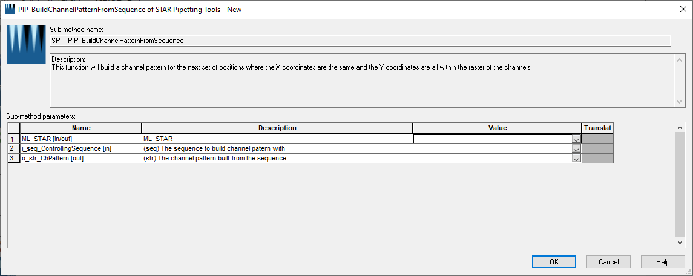Viewport: 693px width, 276px height.
Task: Open the ML_STAR value dropdown arrow
Action: pos(576,139)
